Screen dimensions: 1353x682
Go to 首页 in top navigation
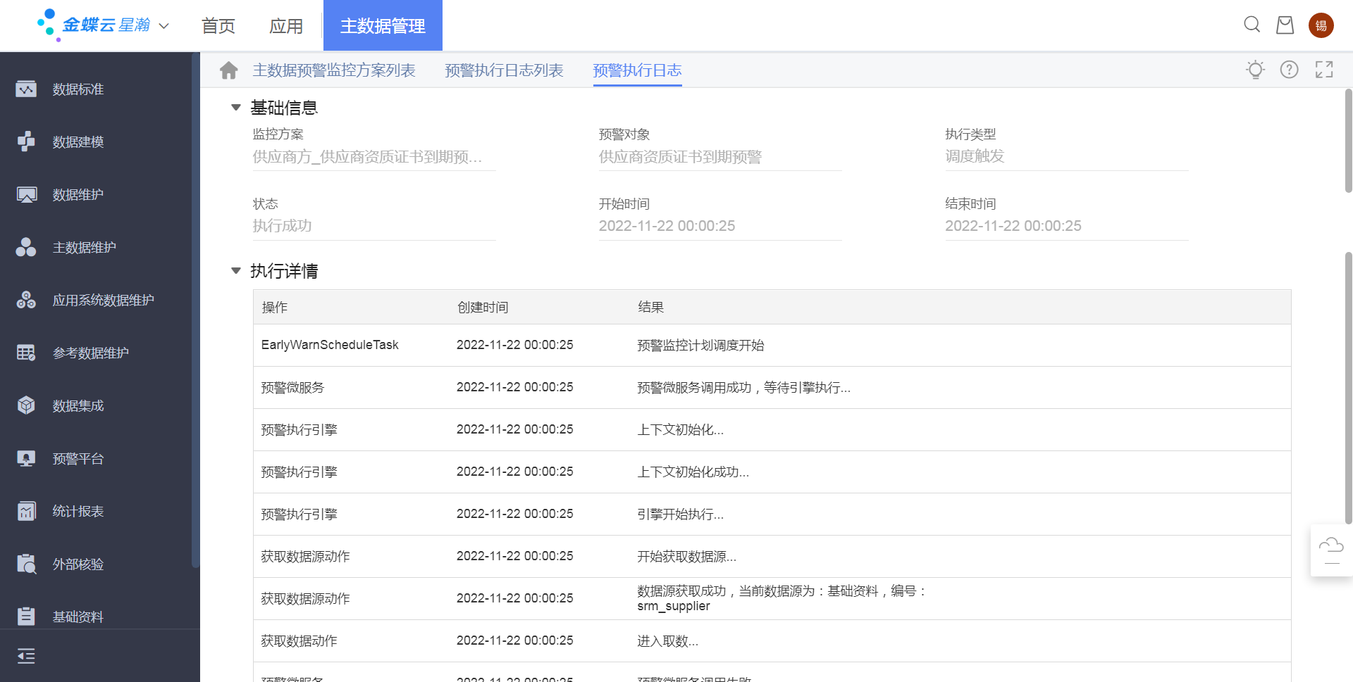(218, 26)
